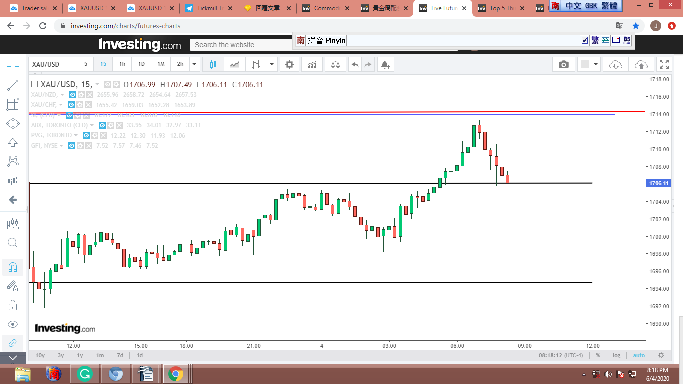Open the chart layout square dropdown

click(589, 64)
